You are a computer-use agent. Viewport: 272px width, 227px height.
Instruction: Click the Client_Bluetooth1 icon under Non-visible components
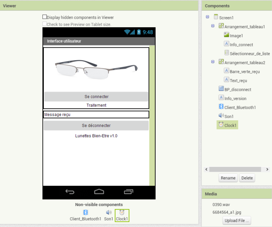tap(85, 213)
